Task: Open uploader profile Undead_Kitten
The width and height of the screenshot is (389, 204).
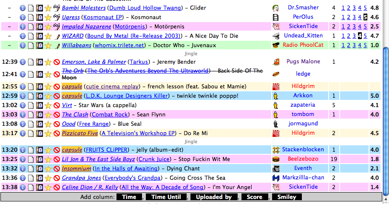Action: point(303,36)
